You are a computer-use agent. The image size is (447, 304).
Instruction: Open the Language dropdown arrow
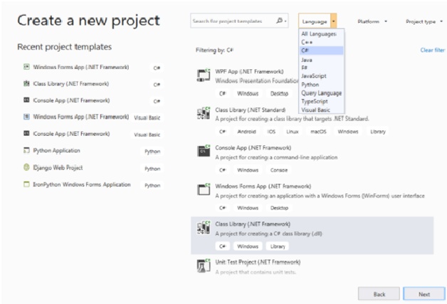point(334,21)
